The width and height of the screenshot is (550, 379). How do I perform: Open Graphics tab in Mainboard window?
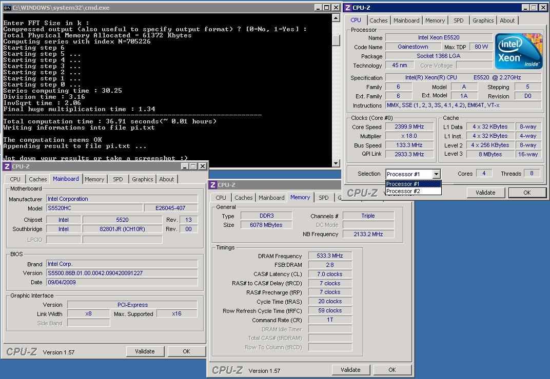click(143, 179)
